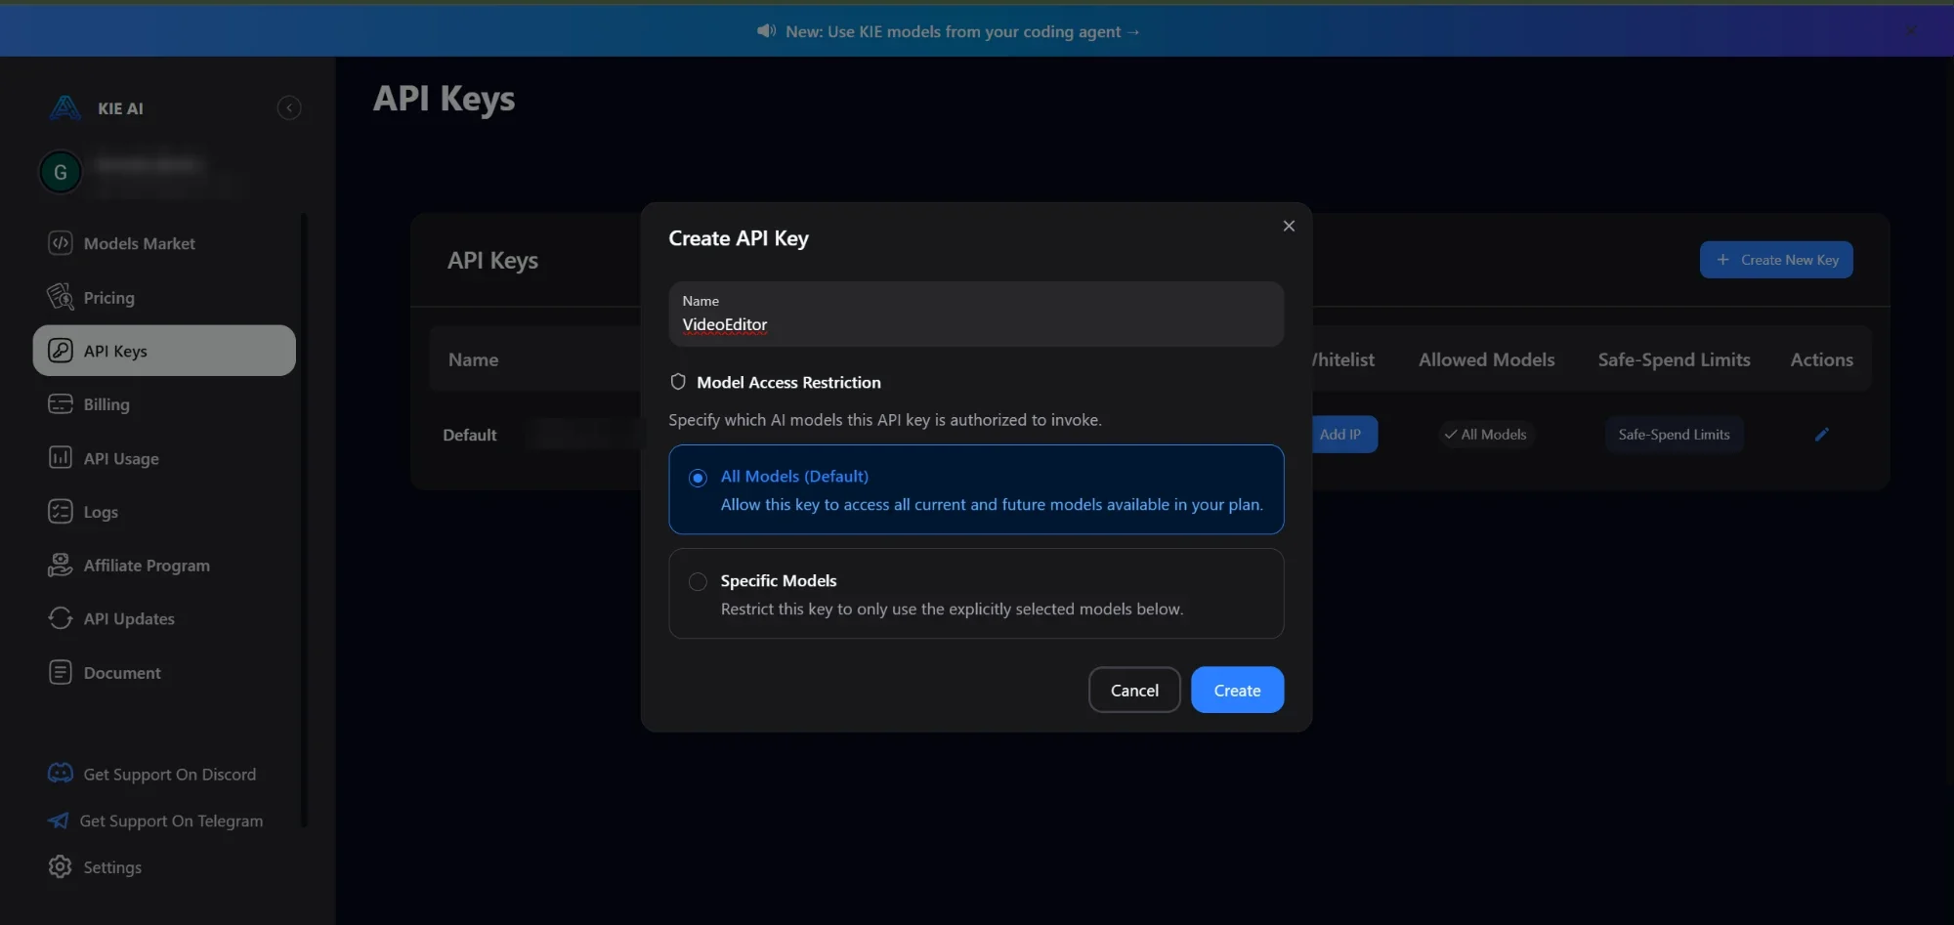1954x925 pixels.
Task: Click the Settings gear icon
Action: (x=61, y=866)
